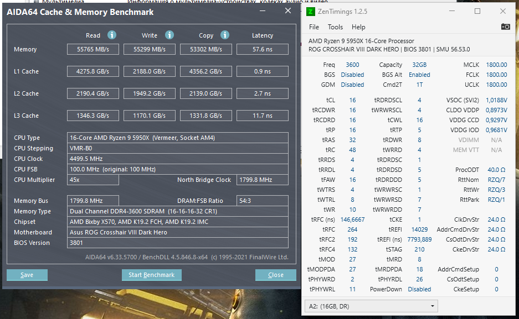Open the Help menu in ZenTimings
This screenshot has width=519, height=319.
358,27
